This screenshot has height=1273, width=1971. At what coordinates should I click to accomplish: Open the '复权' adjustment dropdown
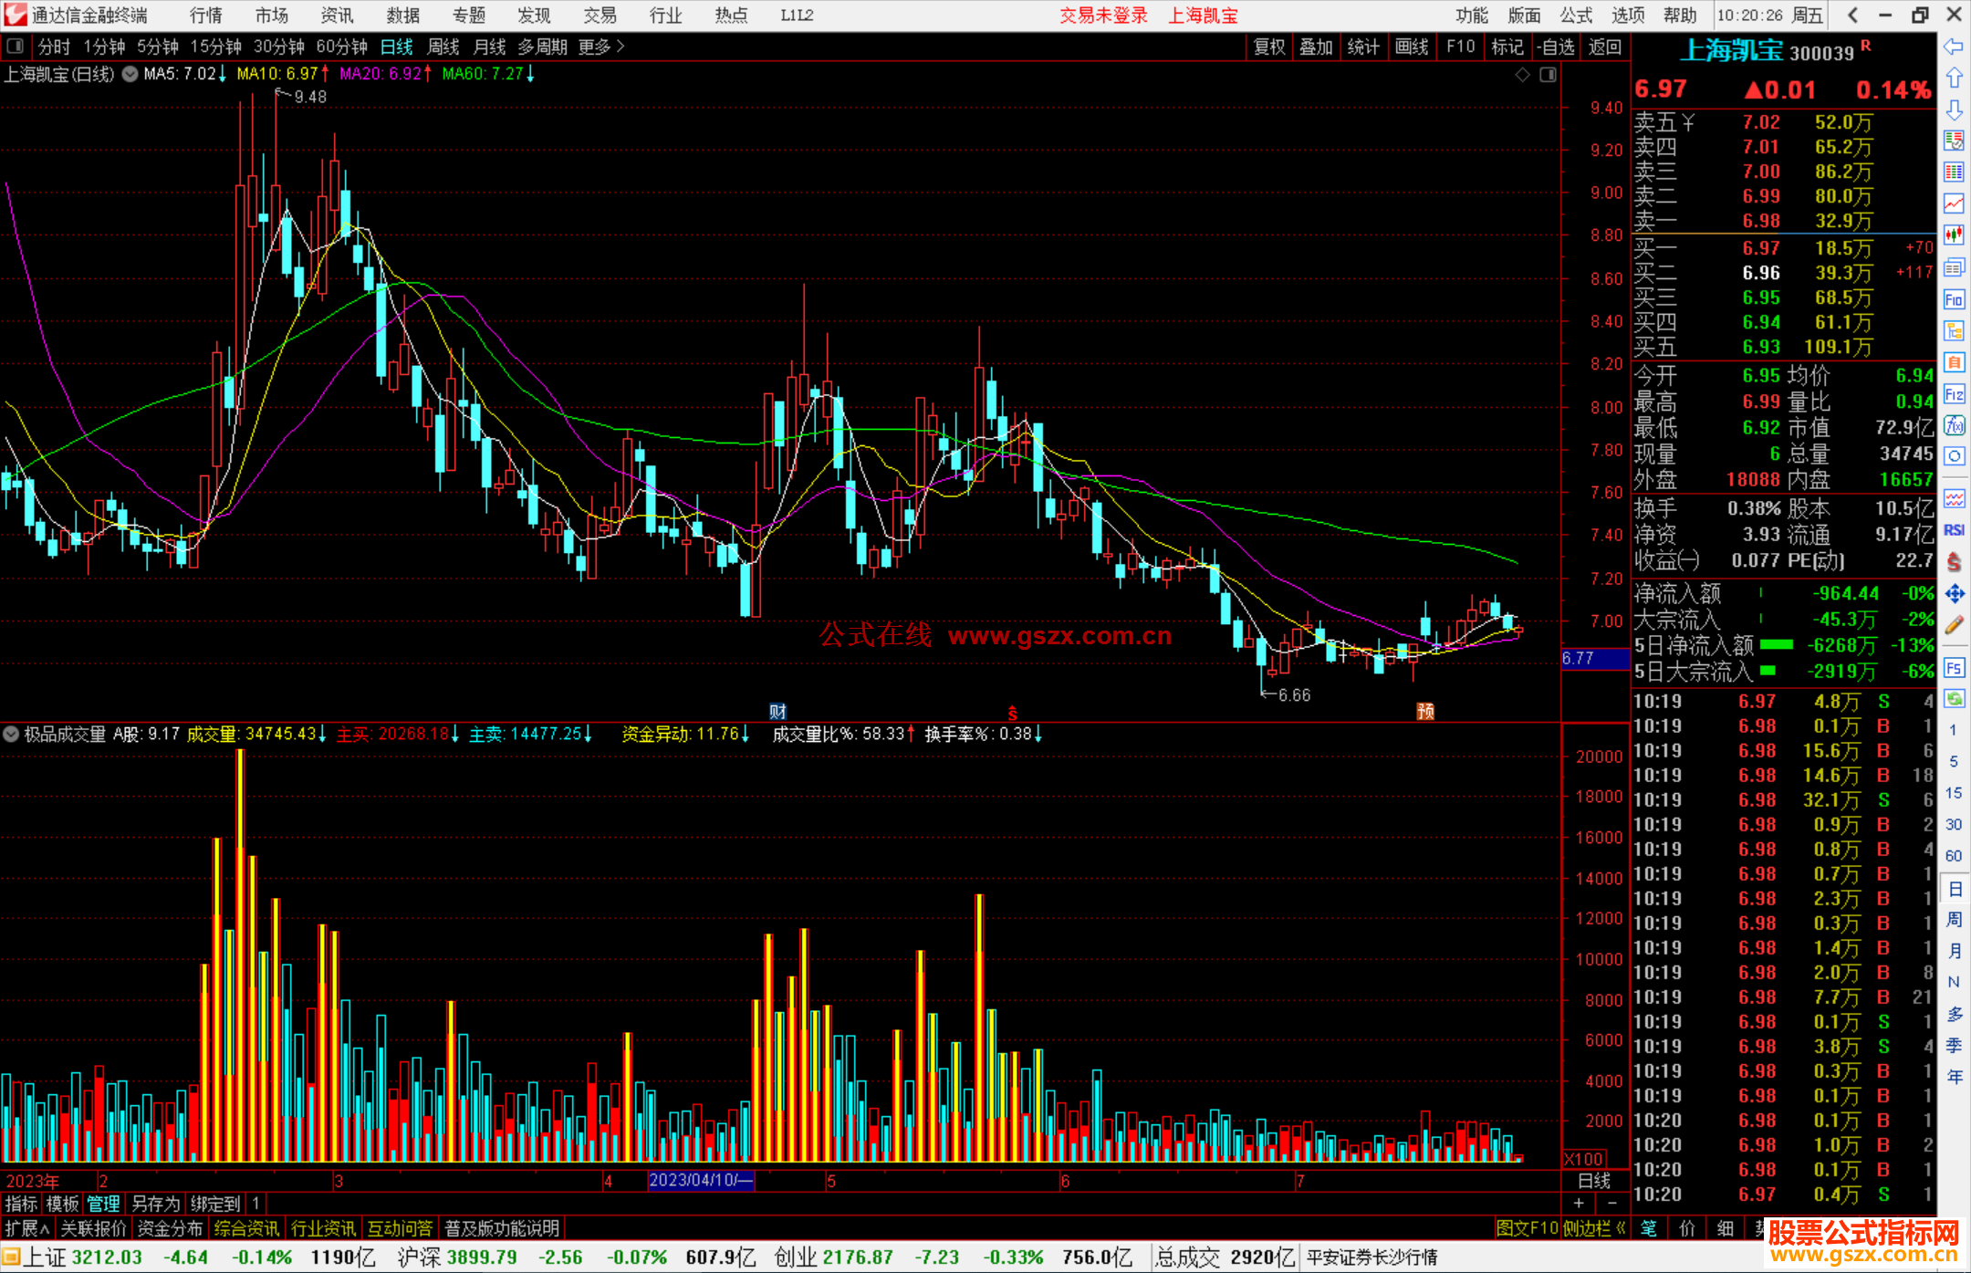pyautogui.click(x=1269, y=47)
